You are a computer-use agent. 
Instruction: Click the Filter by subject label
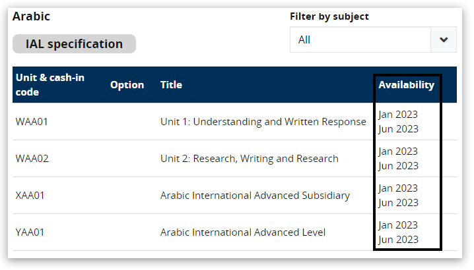[329, 16]
